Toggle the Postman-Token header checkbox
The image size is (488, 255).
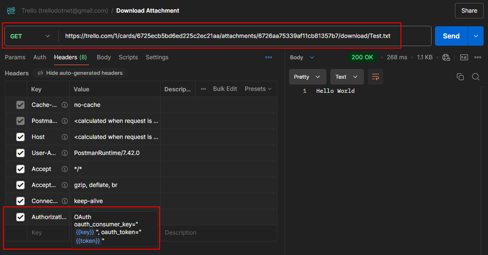20,121
